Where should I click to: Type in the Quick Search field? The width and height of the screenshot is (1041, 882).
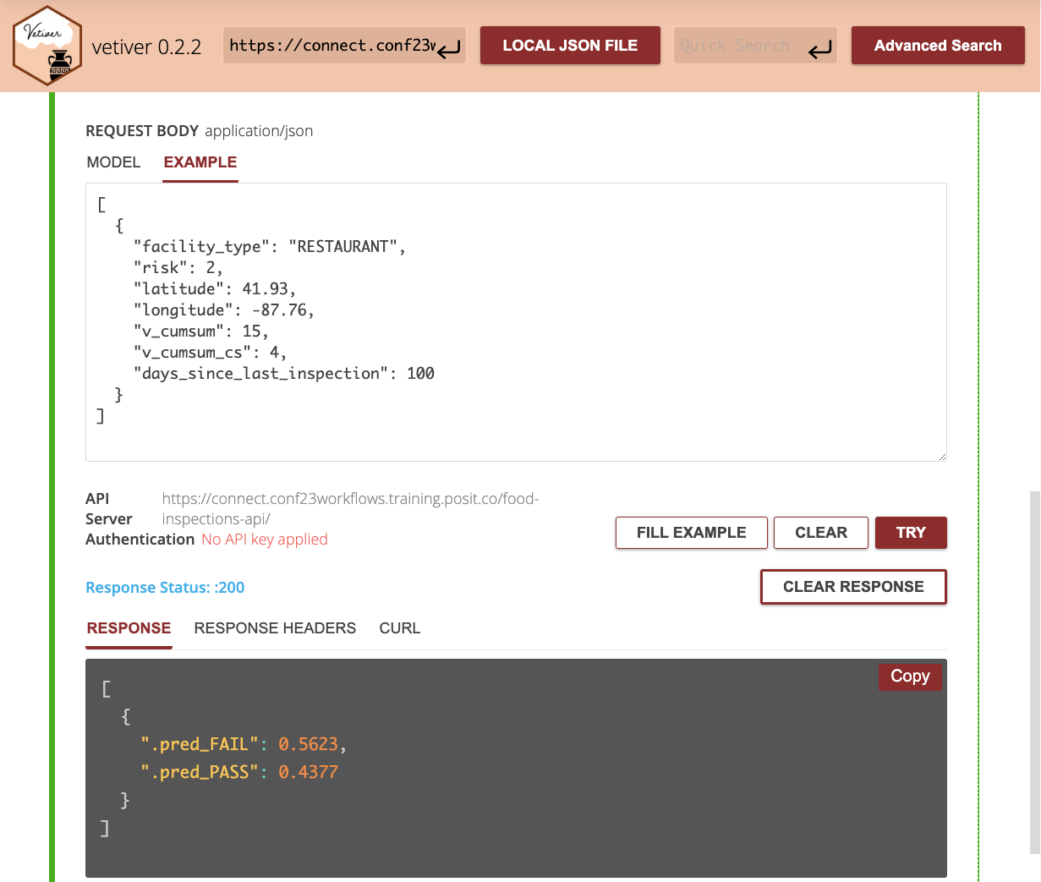point(736,46)
